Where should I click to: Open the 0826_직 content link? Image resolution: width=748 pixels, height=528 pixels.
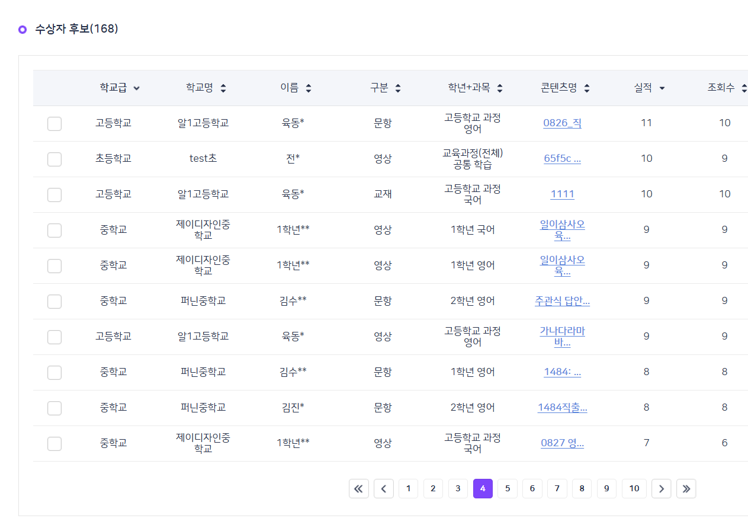click(562, 123)
